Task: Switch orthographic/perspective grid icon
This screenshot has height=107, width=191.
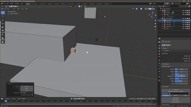Action: 155,30
